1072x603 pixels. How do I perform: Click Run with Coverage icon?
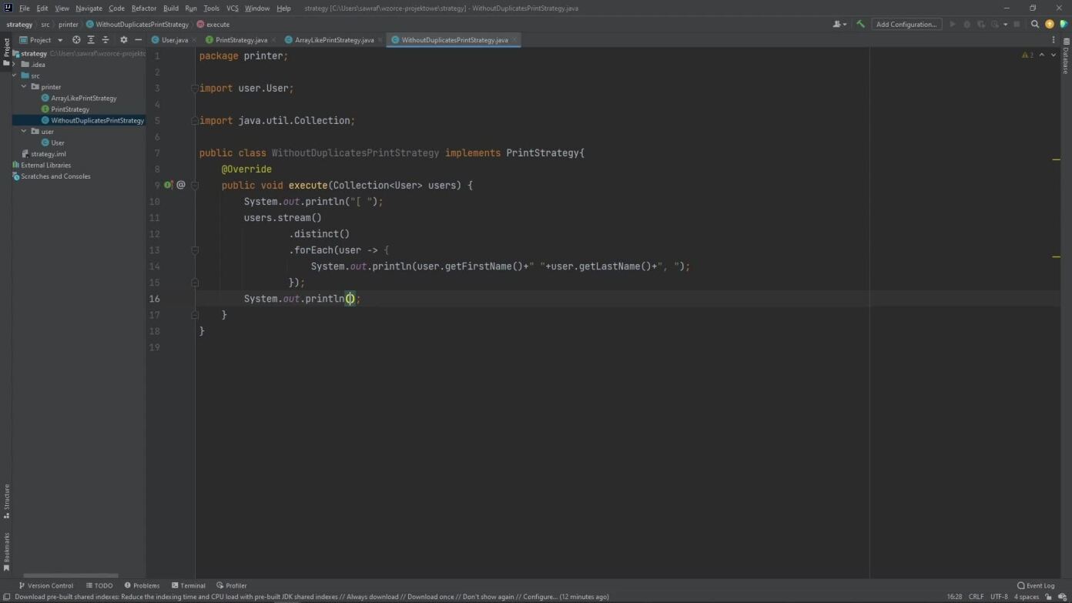click(x=981, y=24)
